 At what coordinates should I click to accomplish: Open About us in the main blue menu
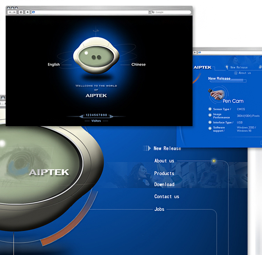(164, 161)
